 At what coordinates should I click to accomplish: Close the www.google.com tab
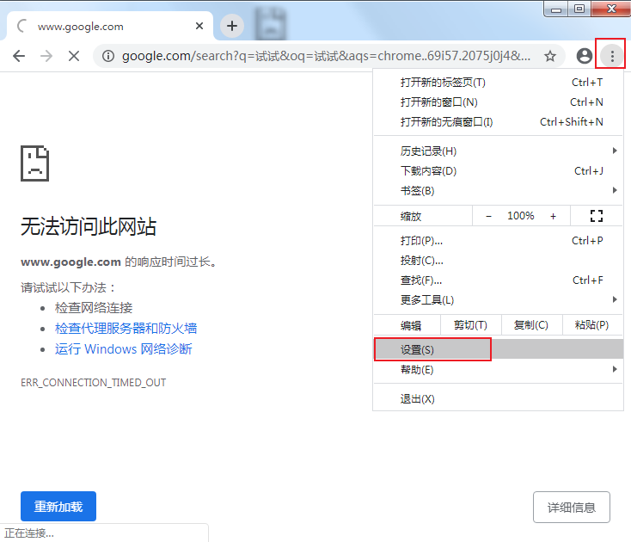[x=199, y=26]
